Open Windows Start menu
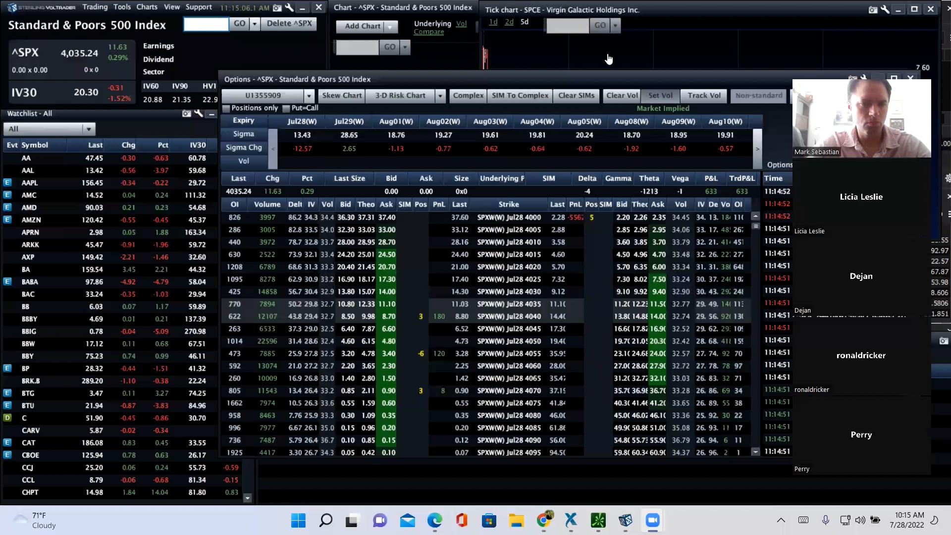The height and width of the screenshot is (535, 951). (298, 520)
